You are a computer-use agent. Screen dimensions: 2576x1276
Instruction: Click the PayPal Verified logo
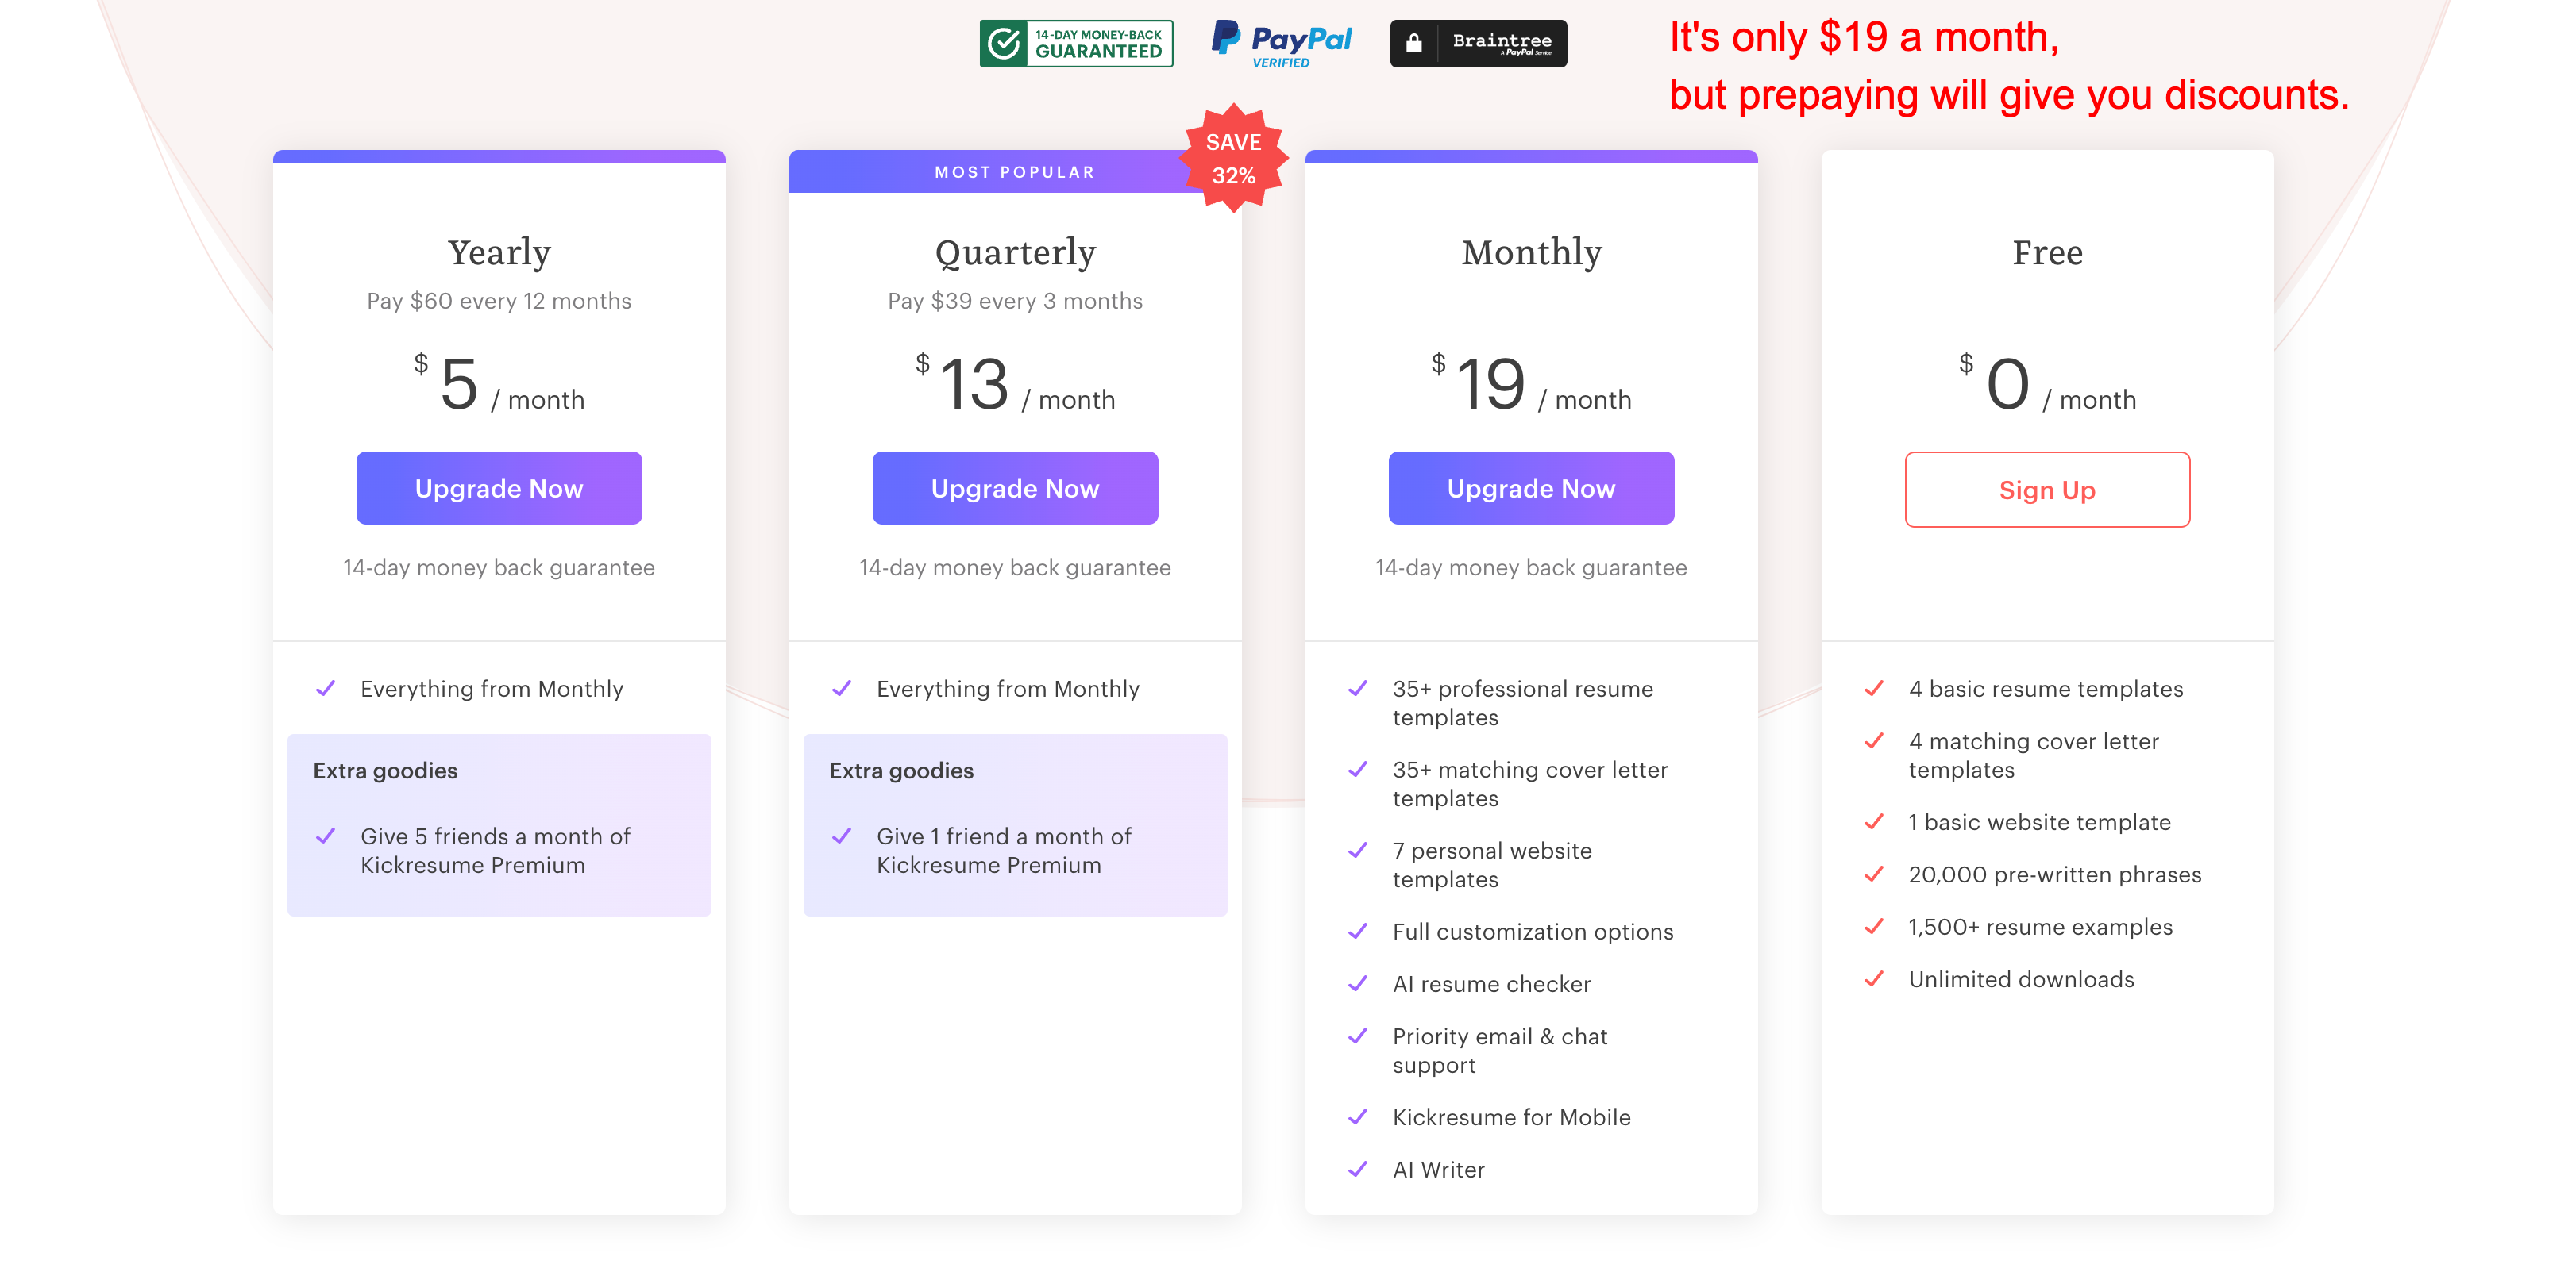[1281, 43]
